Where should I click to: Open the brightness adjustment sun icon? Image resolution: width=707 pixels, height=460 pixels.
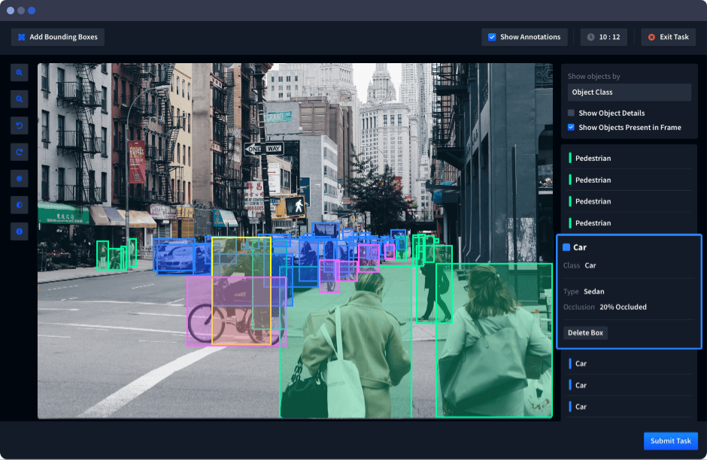tap(20, 178)
